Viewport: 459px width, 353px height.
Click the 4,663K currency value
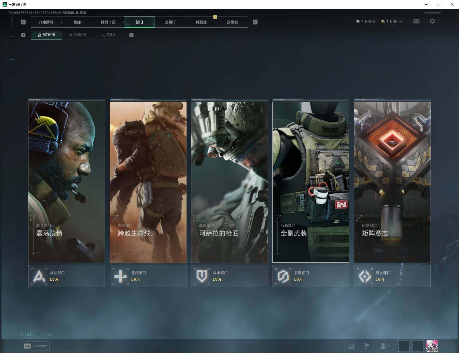[x=368, y=21]
